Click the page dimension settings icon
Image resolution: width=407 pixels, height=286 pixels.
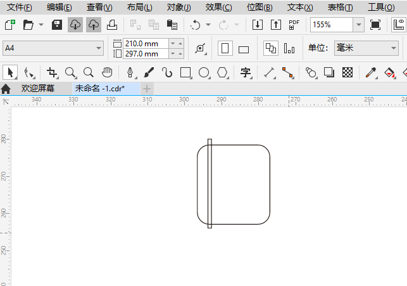point(201,48)
